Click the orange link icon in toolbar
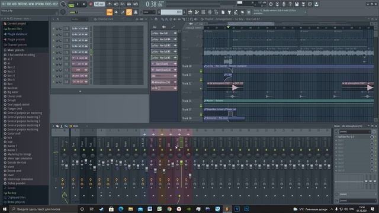Viewport: 379px width, 213px height. pyautogui.click(x=129, y=12)
